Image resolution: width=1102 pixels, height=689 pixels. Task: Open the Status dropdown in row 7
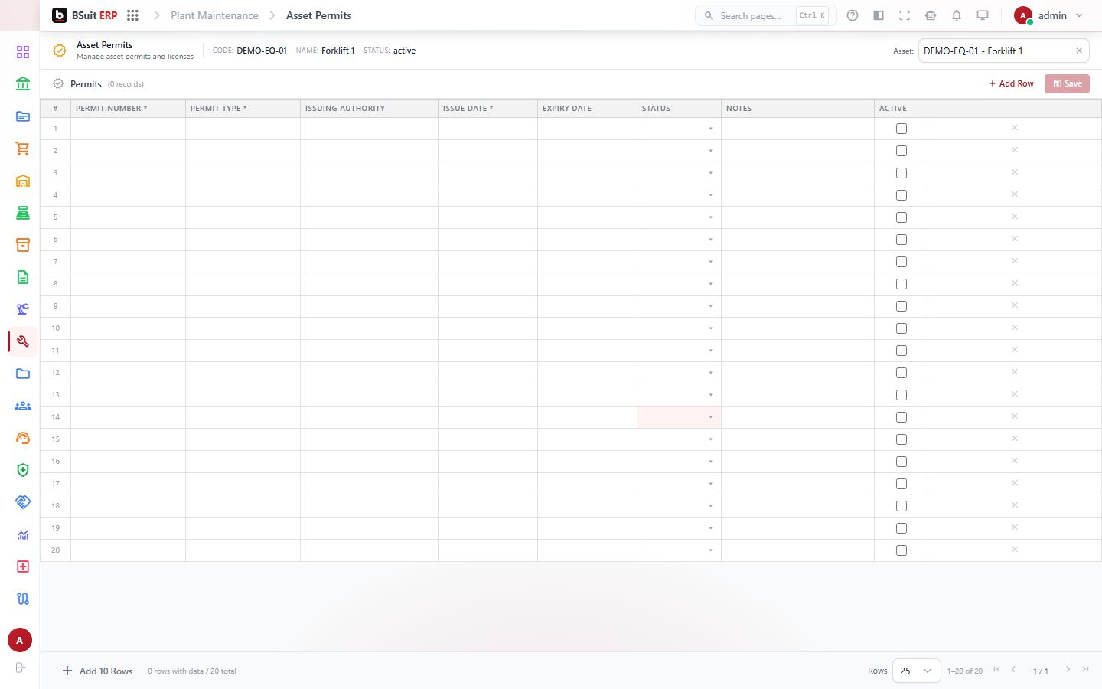click(679, 262)
